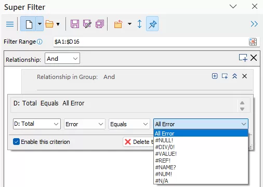Image resolution: width=263 pixels, height=187 pixels.
Task: Collapse the All Error value dropdown
Action: click(201, 124)
